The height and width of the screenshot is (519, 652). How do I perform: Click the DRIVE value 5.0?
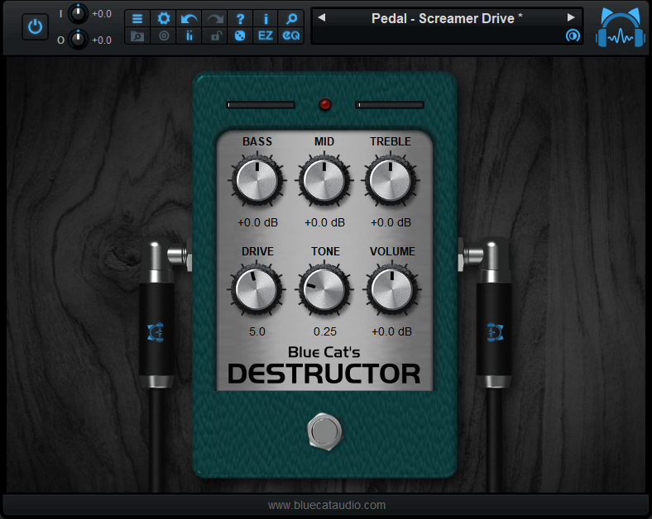pos(257,331)
